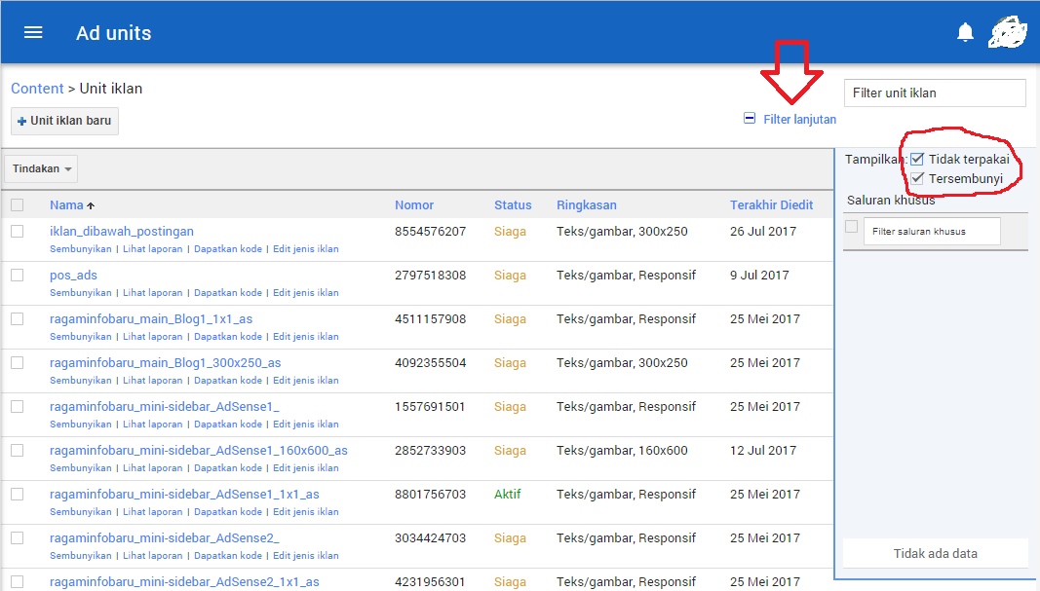Screen dimensions: 1040x591
Task: Collapse the advanced filter via the minus icon
Action: click(749, 118)
